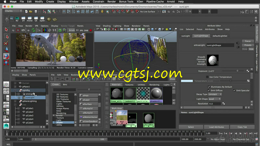This screenshot has width=260, height=146.
Task: Expand pPlane1 in the Outliner
Action: tap(15, 87)
